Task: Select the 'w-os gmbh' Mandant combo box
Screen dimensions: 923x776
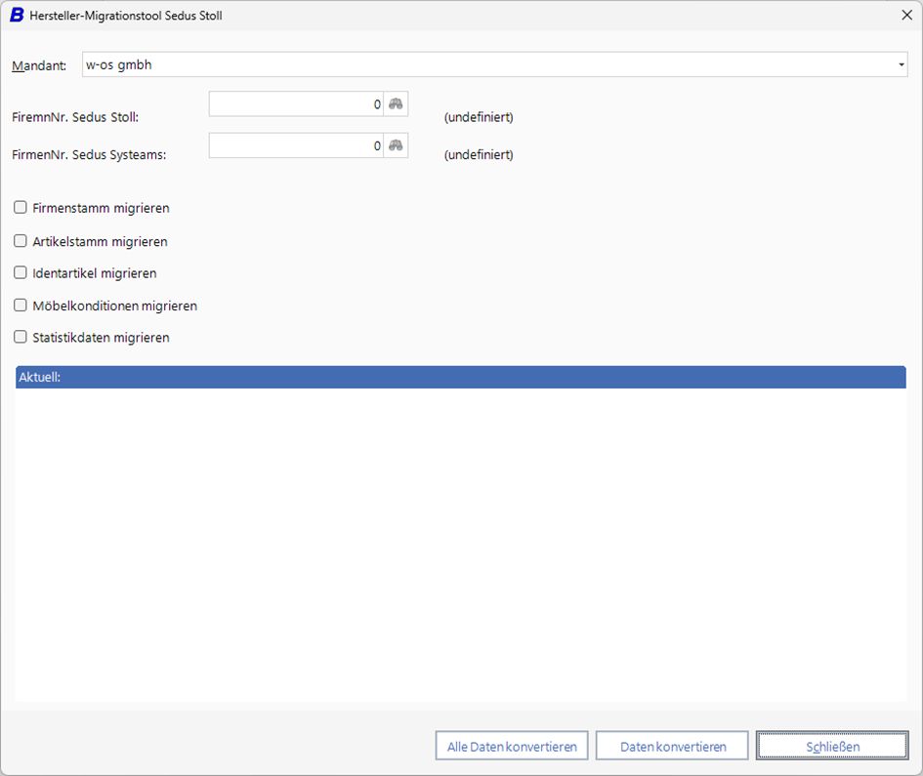Action: point(488,65)
